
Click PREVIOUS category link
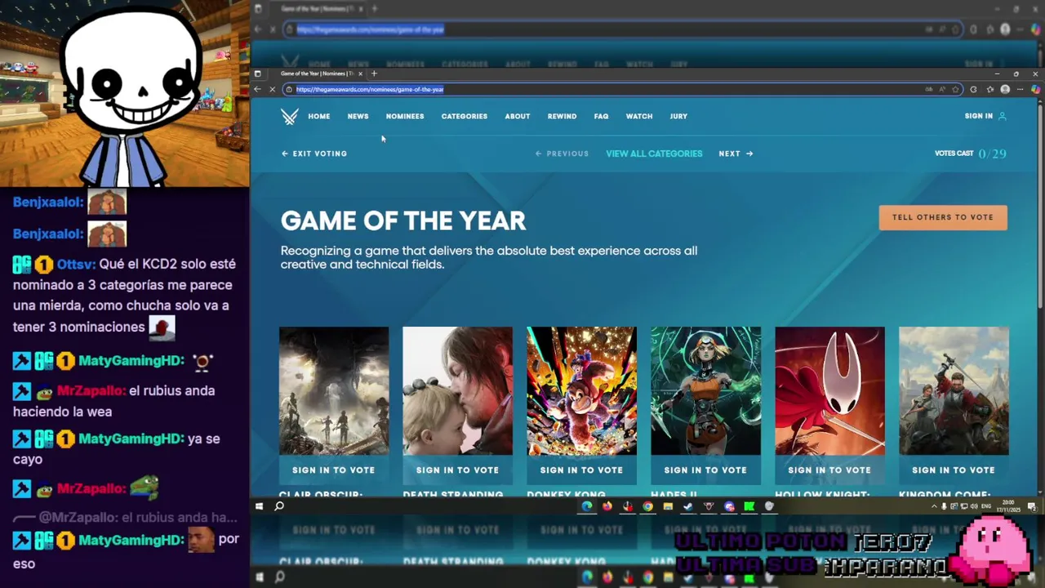562,154
